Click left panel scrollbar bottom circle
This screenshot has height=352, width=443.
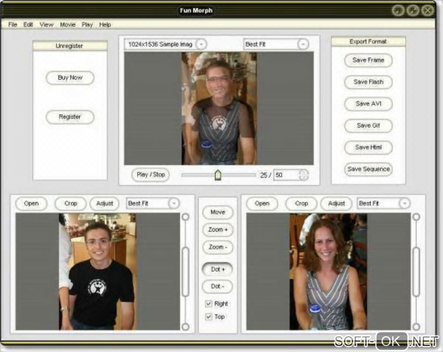185,327
